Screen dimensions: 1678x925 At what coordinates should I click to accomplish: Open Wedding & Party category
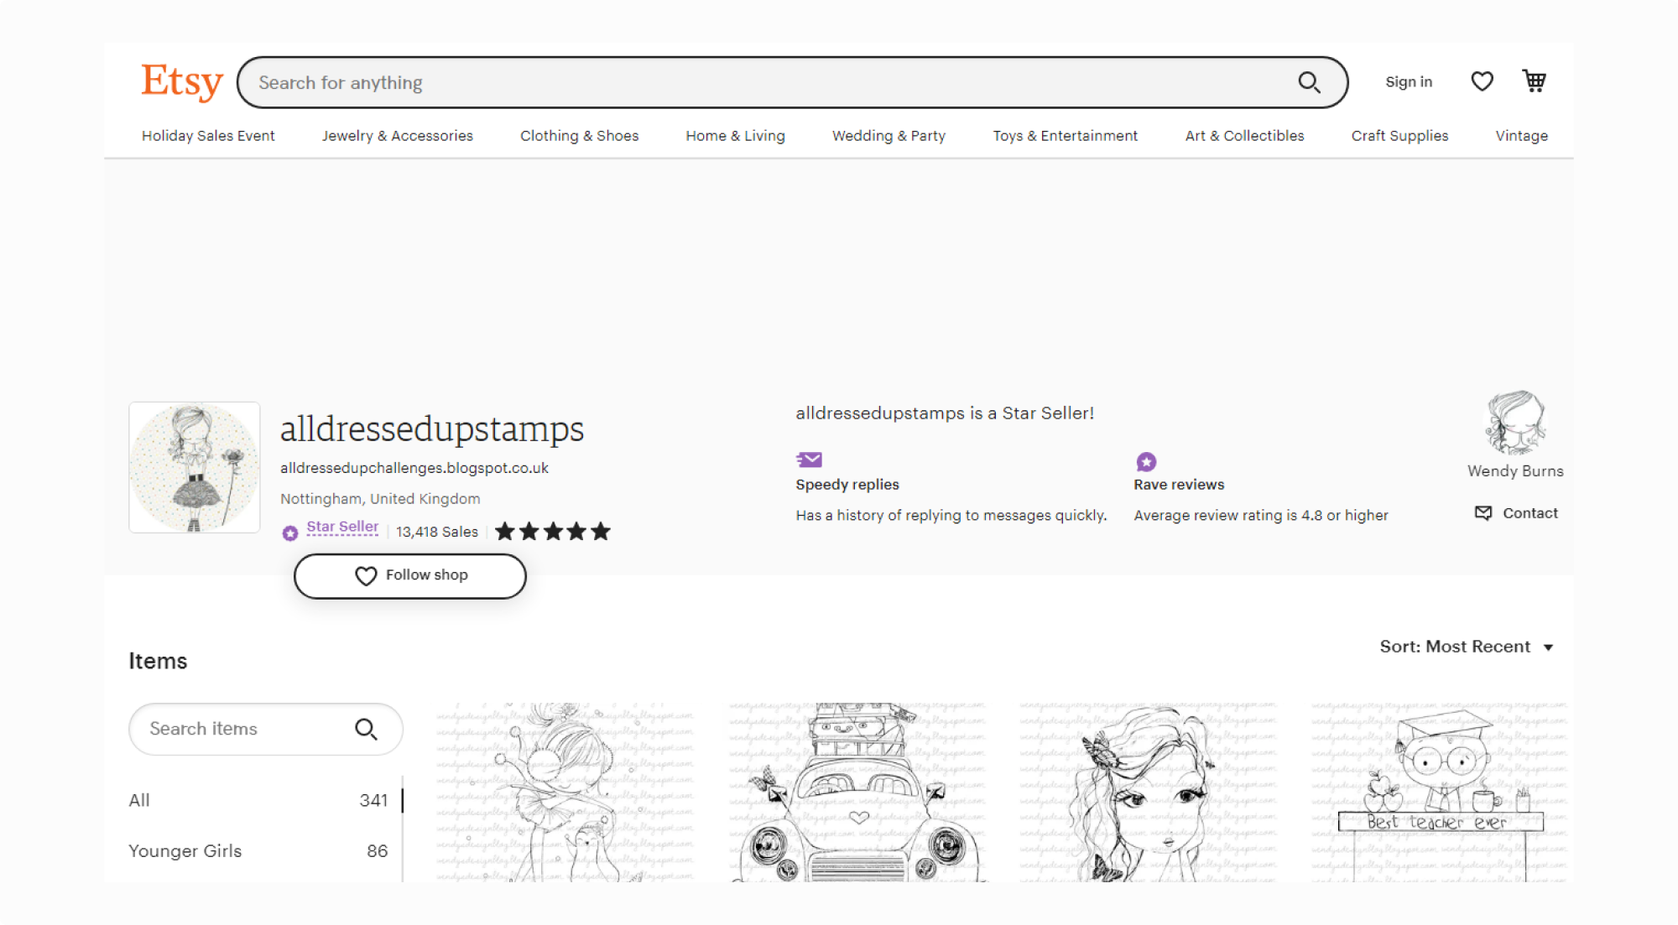coord(889,136)
